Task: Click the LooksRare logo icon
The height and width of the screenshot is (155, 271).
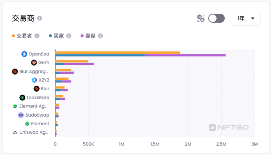Action: [22, 98]
